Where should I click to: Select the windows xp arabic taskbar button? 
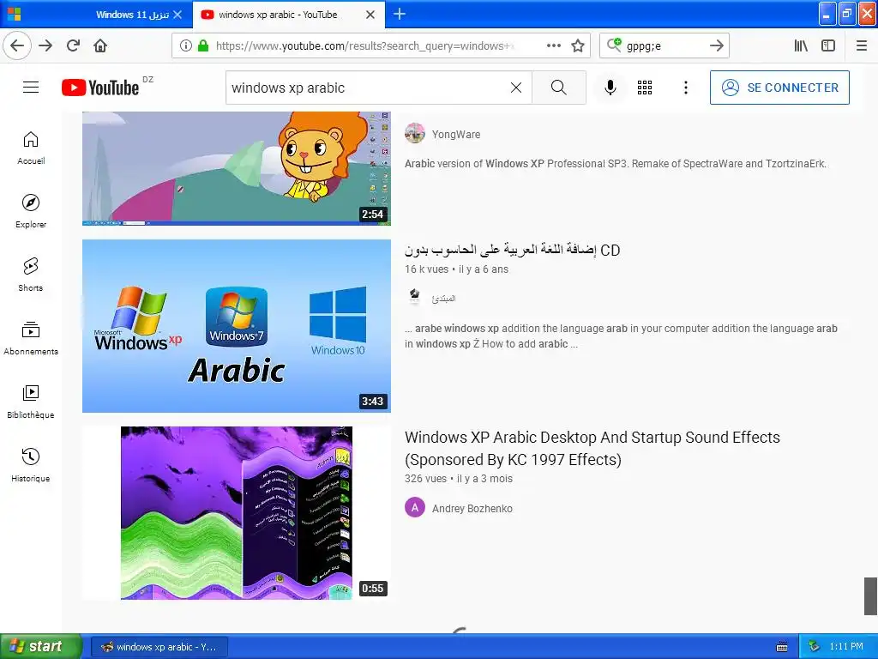[x=159, y=647]
